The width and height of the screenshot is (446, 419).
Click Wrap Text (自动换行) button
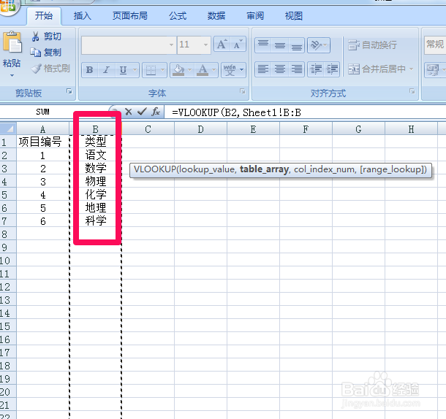click(372, 45)
